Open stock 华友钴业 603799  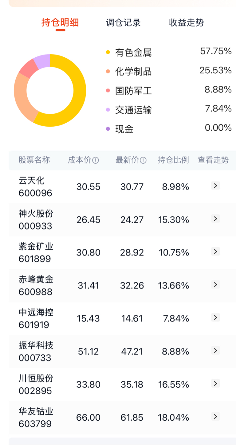[x=36, y=418]
